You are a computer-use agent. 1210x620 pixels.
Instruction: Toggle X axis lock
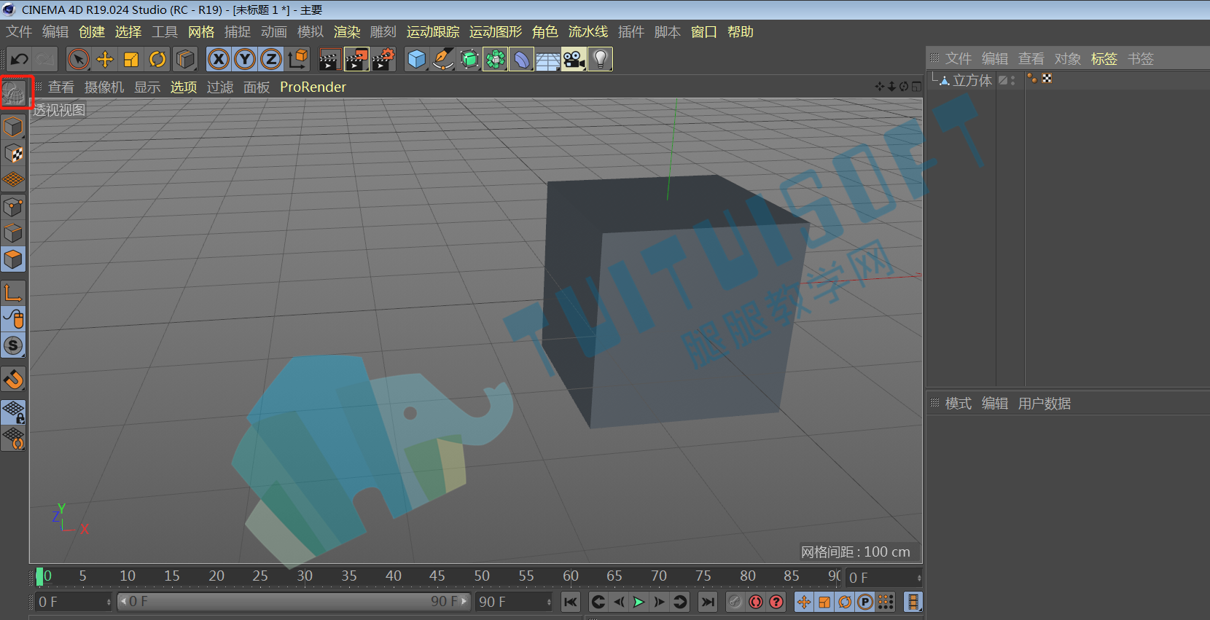(x=219, y=59)
